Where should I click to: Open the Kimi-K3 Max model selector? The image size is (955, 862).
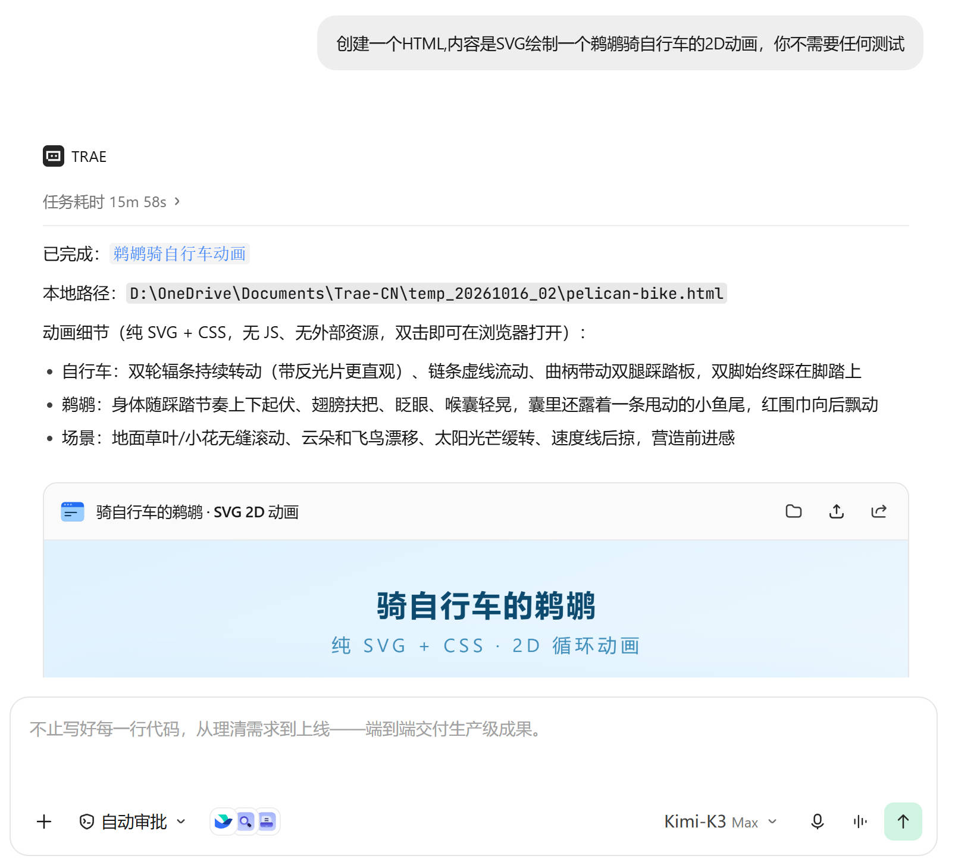click(721, 822)
